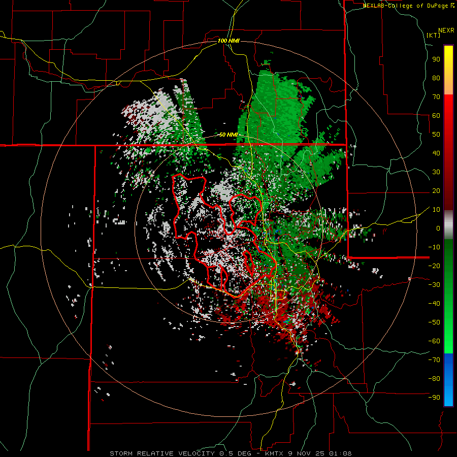The height and width of the screenshot is (457, 457).
Task: Click the NEXLAB-College of DuPage credit text
Action: 409,6
